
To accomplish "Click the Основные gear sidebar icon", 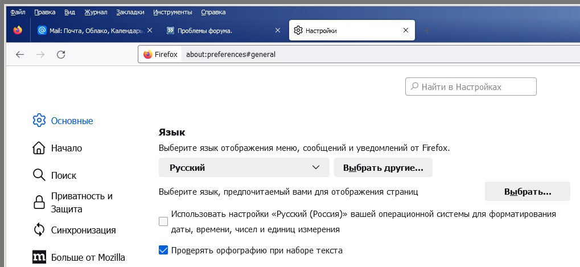I will 39,121.
